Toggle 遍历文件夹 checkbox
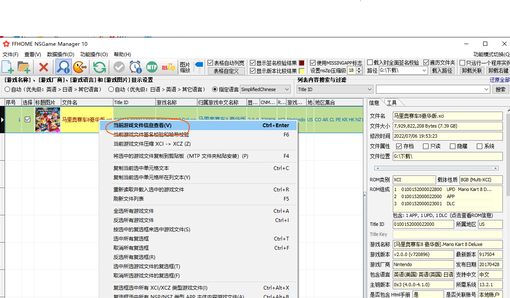The height and width of the screenshot is (298, 510). (426, 63)
